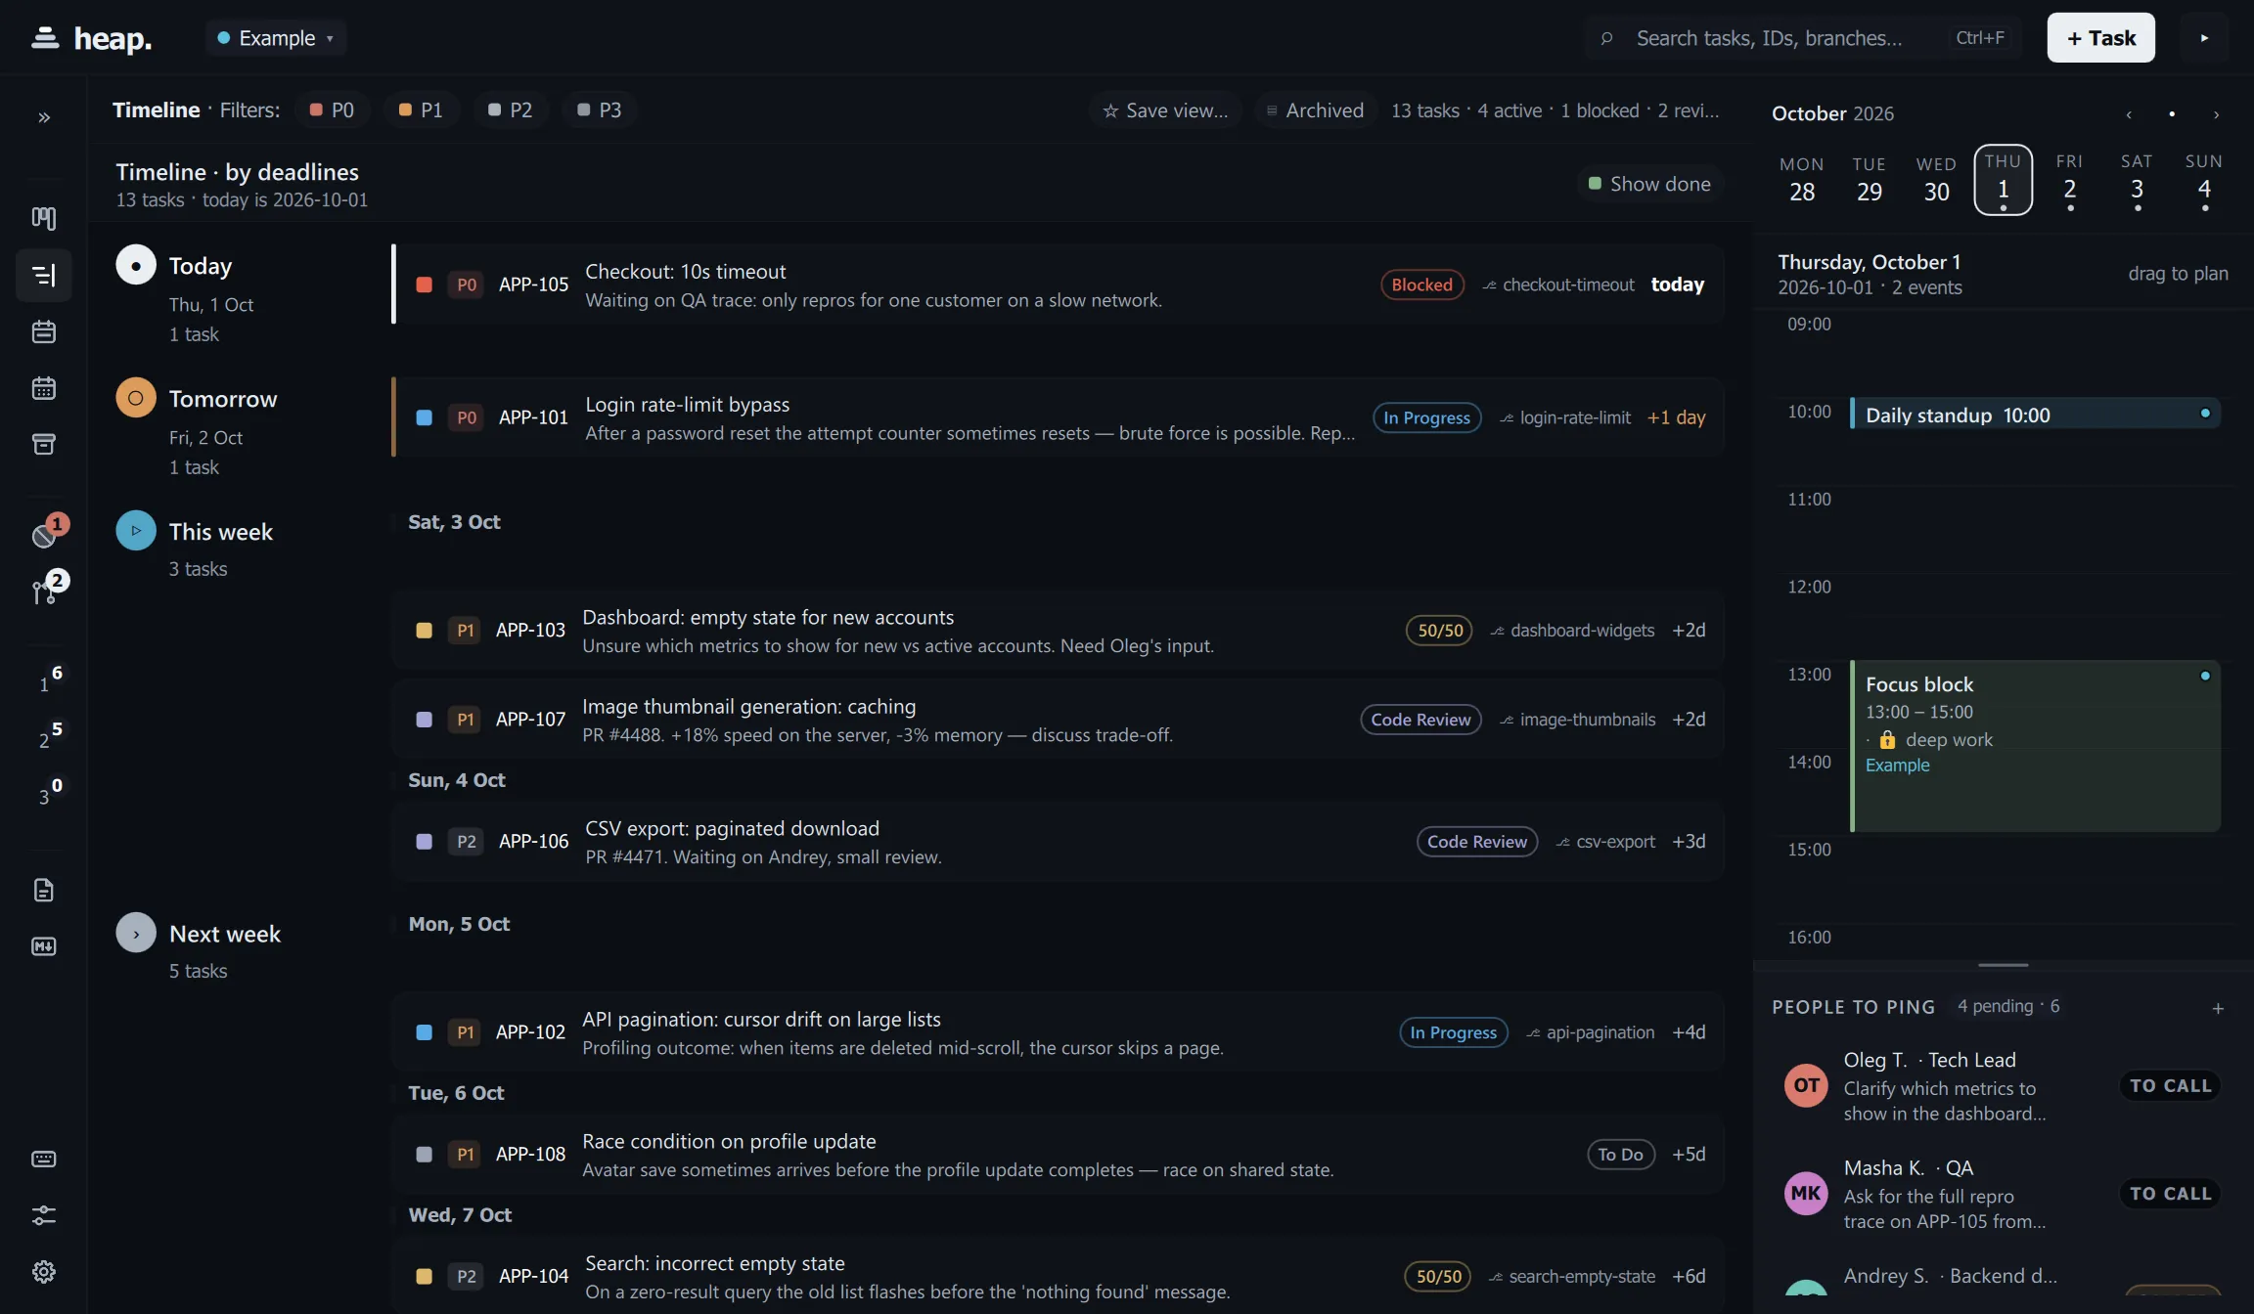Add a person to ping with plus icon
The height and width of the screenshot is (1314, 2254).
tap(2218, 1008)
